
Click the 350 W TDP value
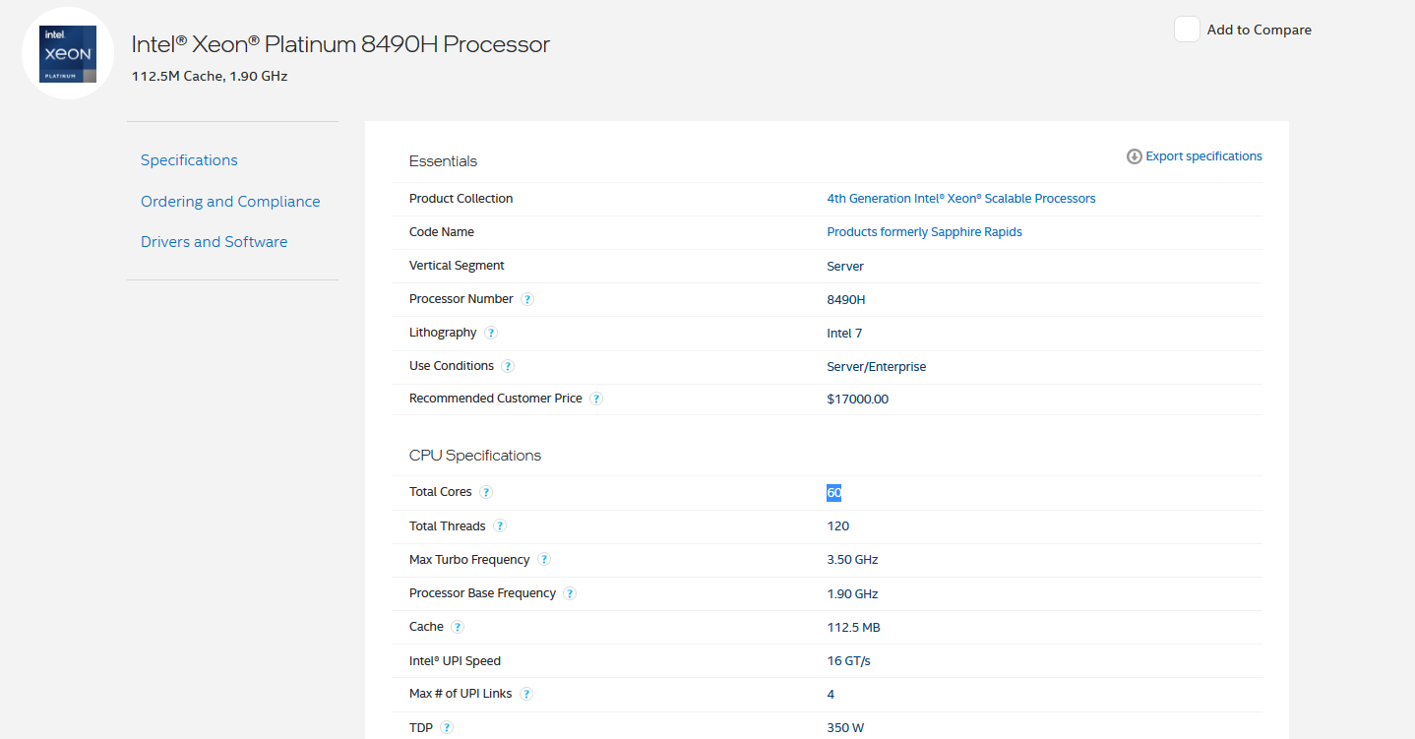point(845,729)
